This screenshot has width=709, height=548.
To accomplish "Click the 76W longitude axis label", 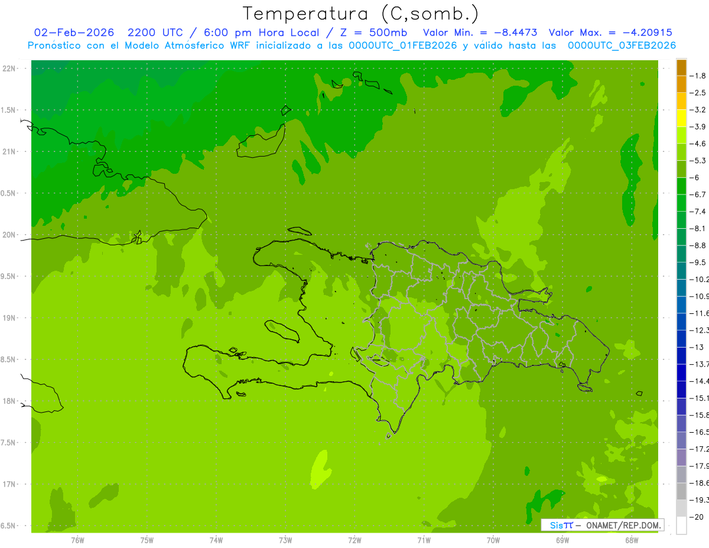I will coord(77,540).
